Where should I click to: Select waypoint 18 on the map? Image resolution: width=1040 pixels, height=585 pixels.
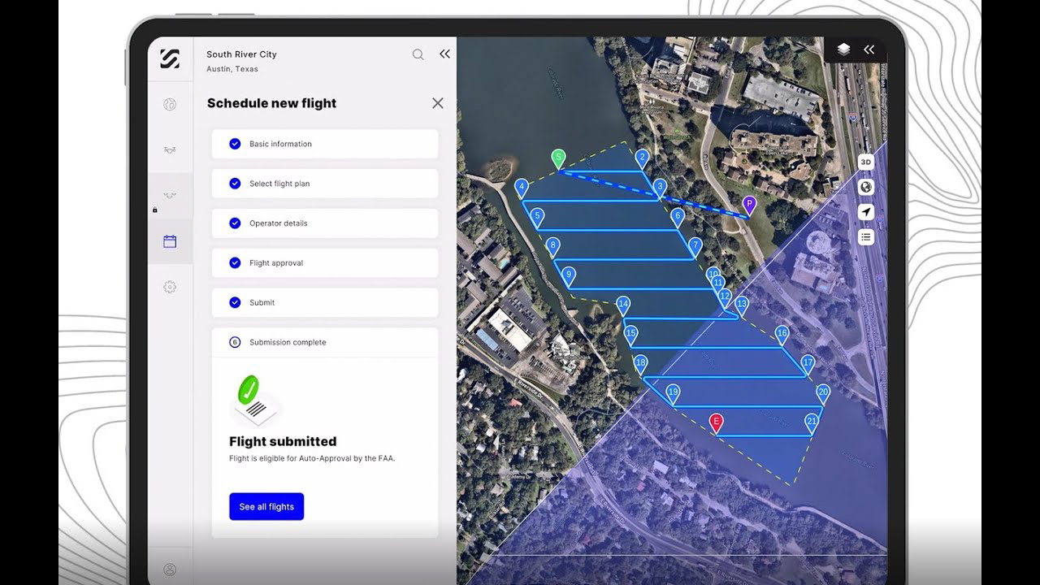[x=641, y=363]
